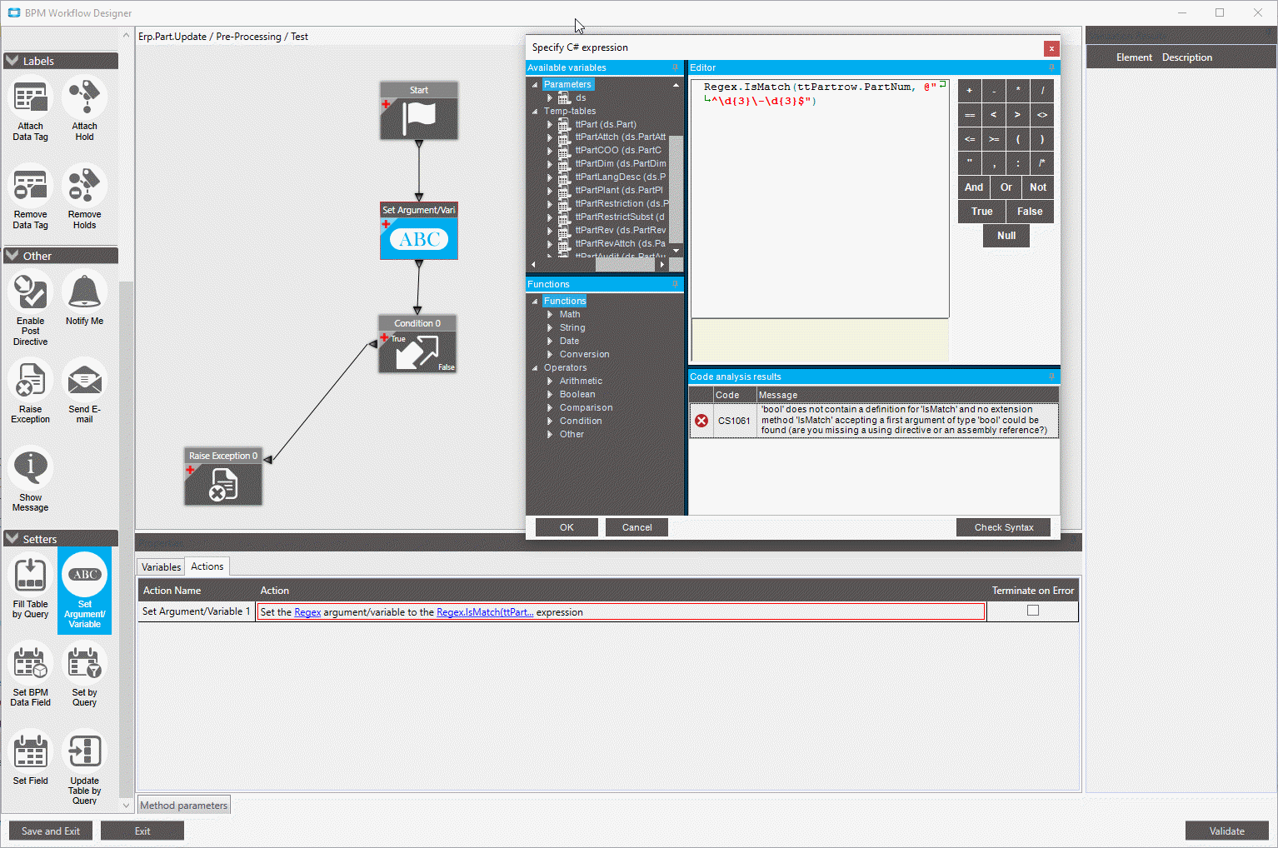The height and width of the screenshot is (848, 1278).
Task: Pick the Remove Data Tag icon
Action: tap(31, 186)
